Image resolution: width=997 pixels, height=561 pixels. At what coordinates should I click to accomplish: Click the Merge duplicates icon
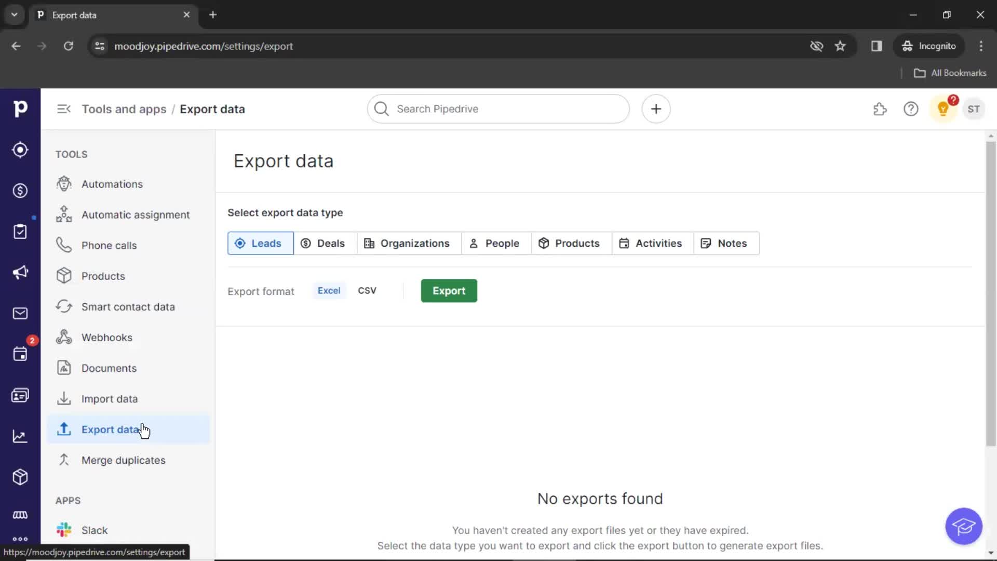64,460
